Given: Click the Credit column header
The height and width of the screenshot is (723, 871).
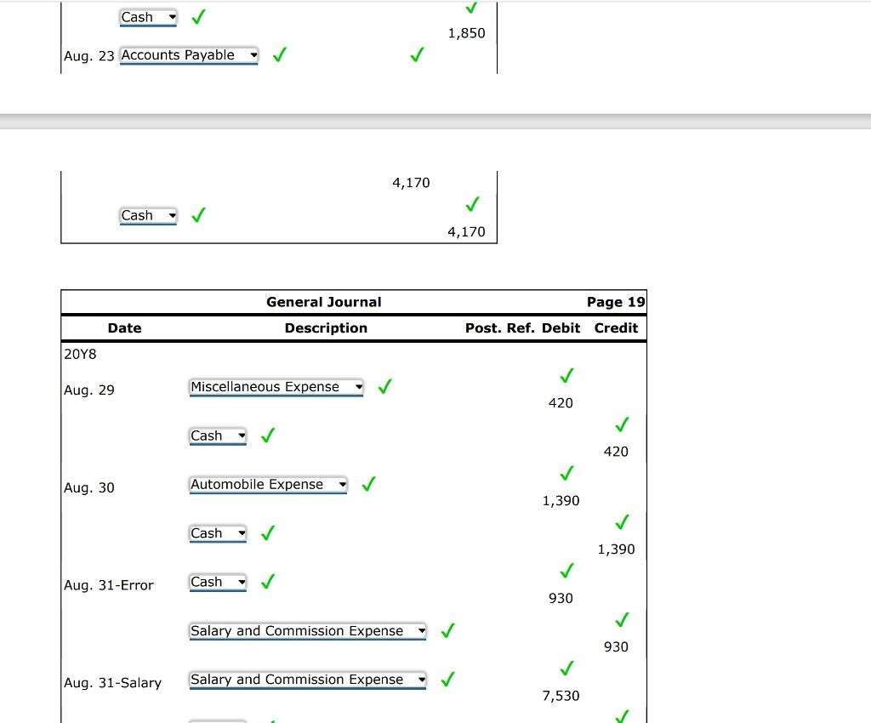Looking at the screenshot, I should 615,327.
